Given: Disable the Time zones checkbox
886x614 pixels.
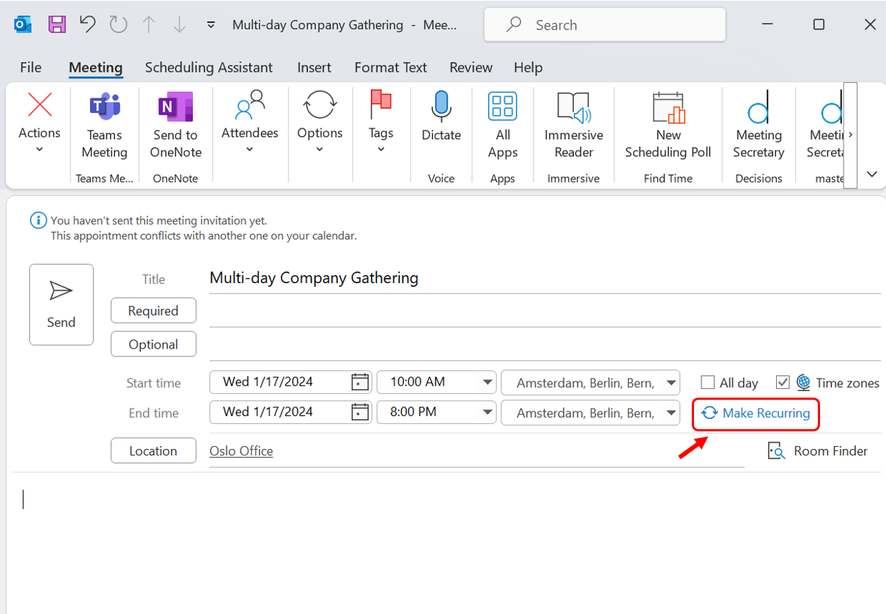Looking at the screenshot, I should (x=783, y=382).
